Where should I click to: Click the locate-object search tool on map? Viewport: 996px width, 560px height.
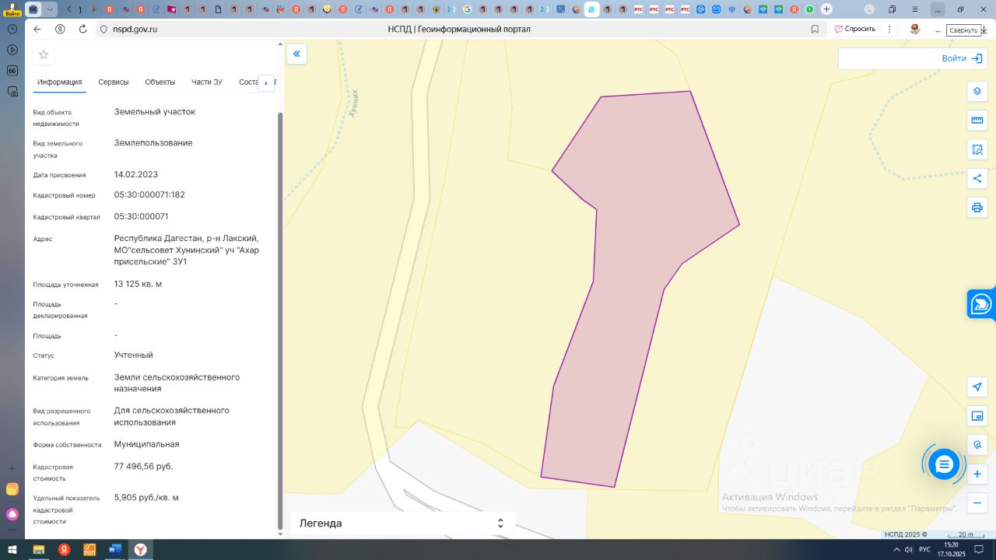click(x=977, y=445)
